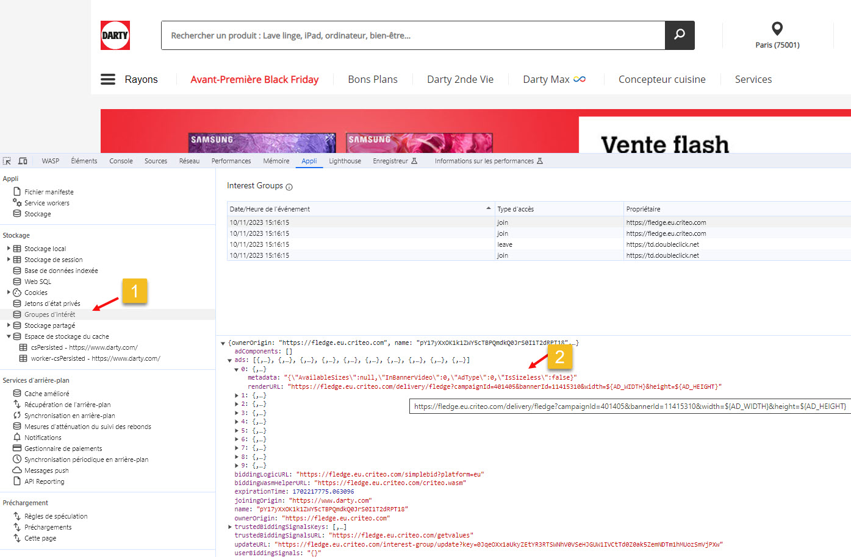
Task: Open the Darty 2nde Vie link
Action: tap(460, 79)
